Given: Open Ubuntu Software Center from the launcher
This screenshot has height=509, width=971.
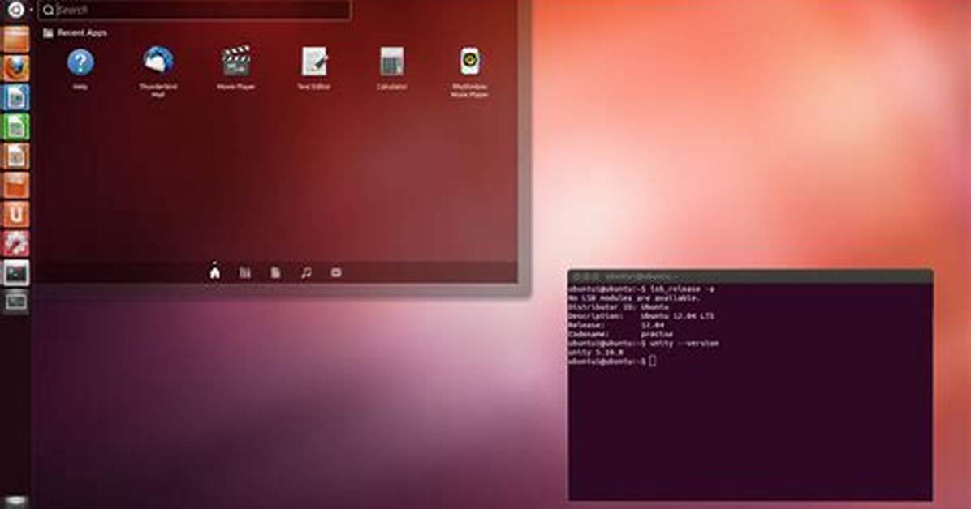Looking at the screenshot, I should point(15,185).
